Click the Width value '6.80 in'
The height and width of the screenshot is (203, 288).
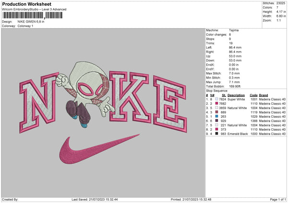click(x=281, y=16)
